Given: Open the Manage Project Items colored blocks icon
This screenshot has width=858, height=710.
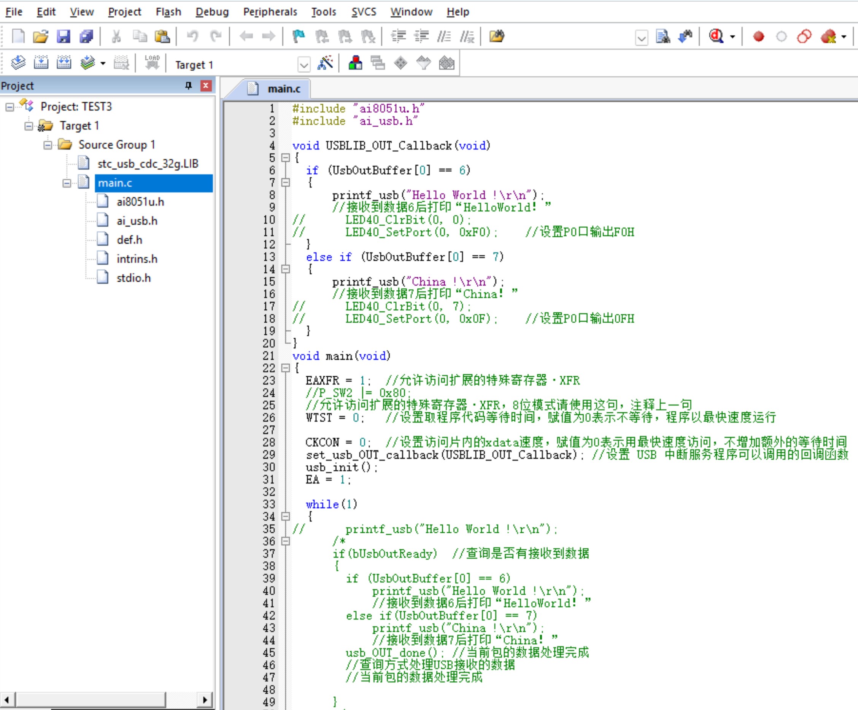Looking at the screenshot, I should tap(355, 63).
